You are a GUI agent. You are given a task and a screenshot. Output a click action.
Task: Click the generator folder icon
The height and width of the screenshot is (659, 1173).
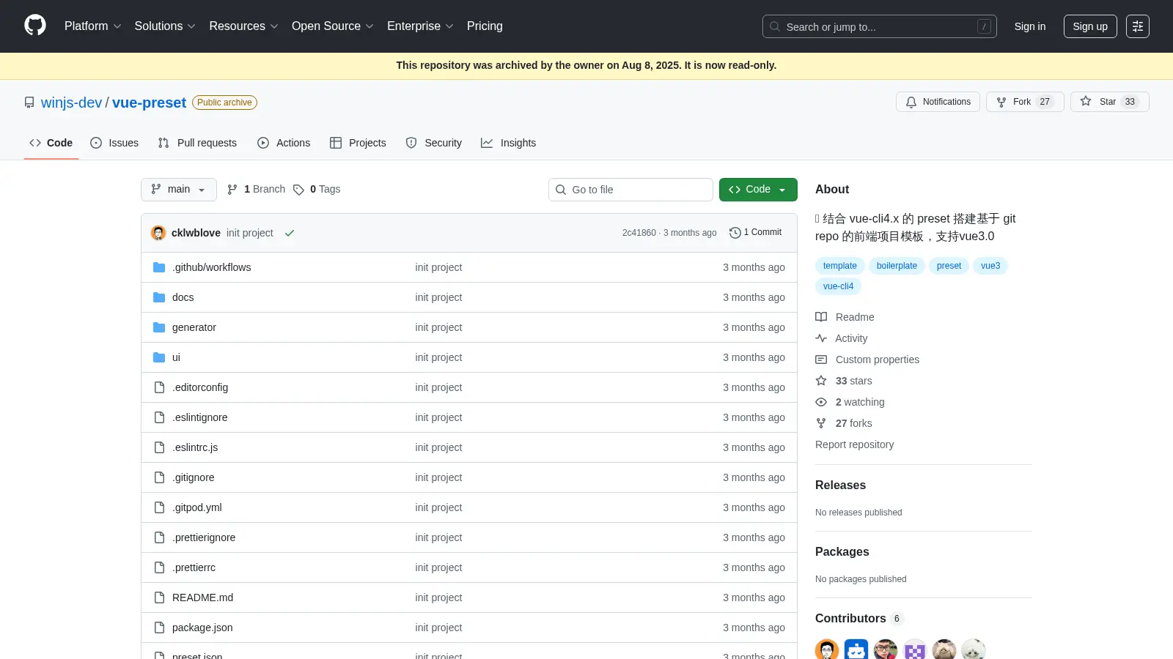coord(159,327)
